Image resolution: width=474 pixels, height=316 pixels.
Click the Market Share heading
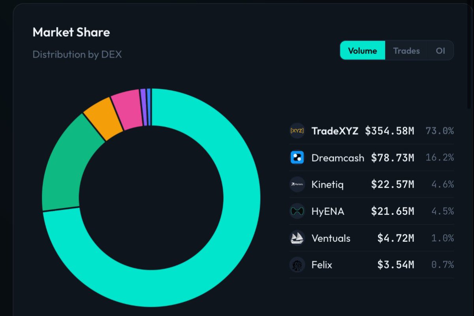tap(71, 32)
